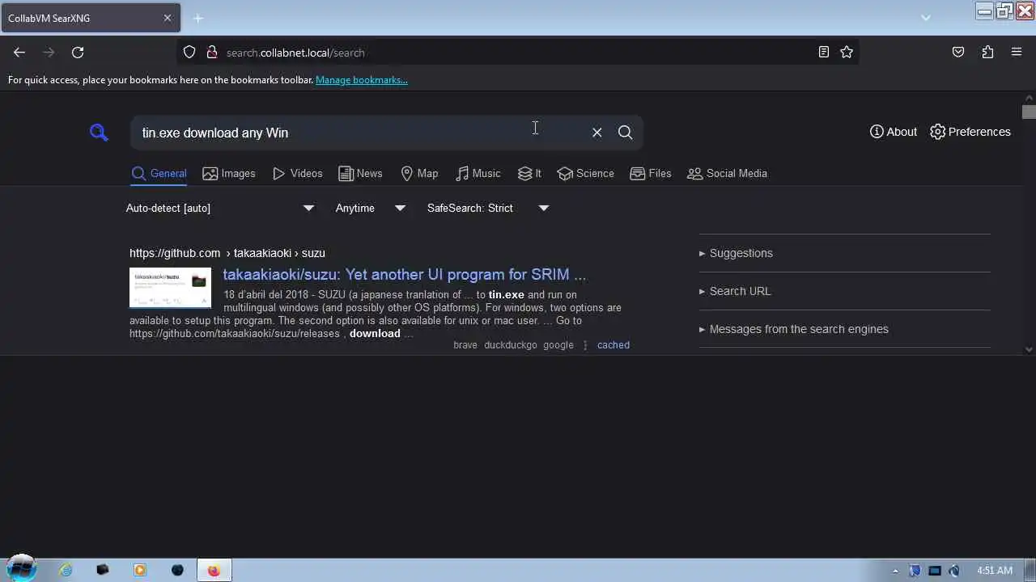Clear the search query with the X icon
Viewport: 1036px width, 582px height.
pyautogui.click(x=597, y=133)
